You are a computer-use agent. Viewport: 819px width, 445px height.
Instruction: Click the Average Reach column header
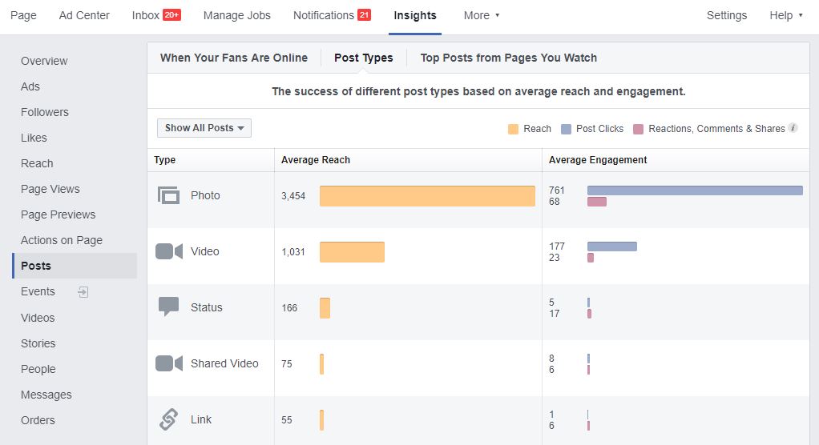(x=316, y=160)
